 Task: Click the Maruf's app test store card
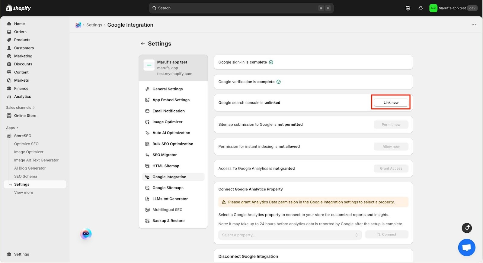pyautogui.click(x=173, y=68)
